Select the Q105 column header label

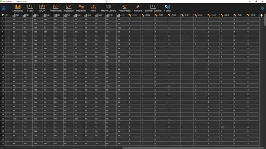pos(161,15)
